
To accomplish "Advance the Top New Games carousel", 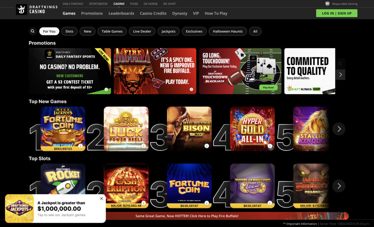I will pos(339,129).
